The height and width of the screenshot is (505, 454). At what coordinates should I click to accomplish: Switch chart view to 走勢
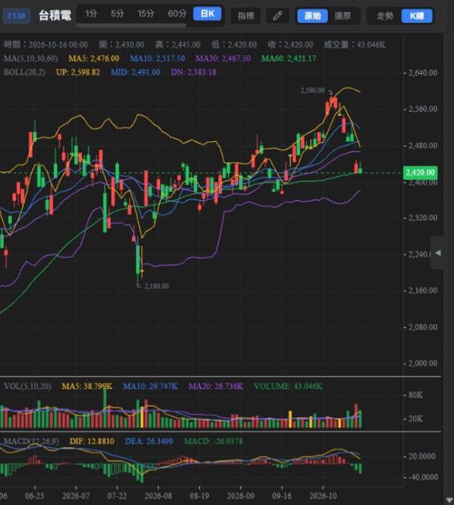pos(385,16)
